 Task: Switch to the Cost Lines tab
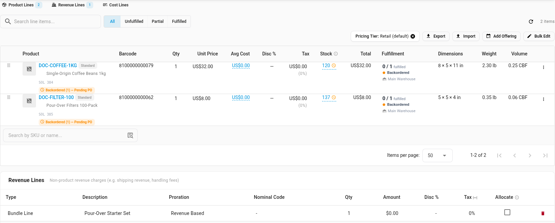[x=115, y=5]
